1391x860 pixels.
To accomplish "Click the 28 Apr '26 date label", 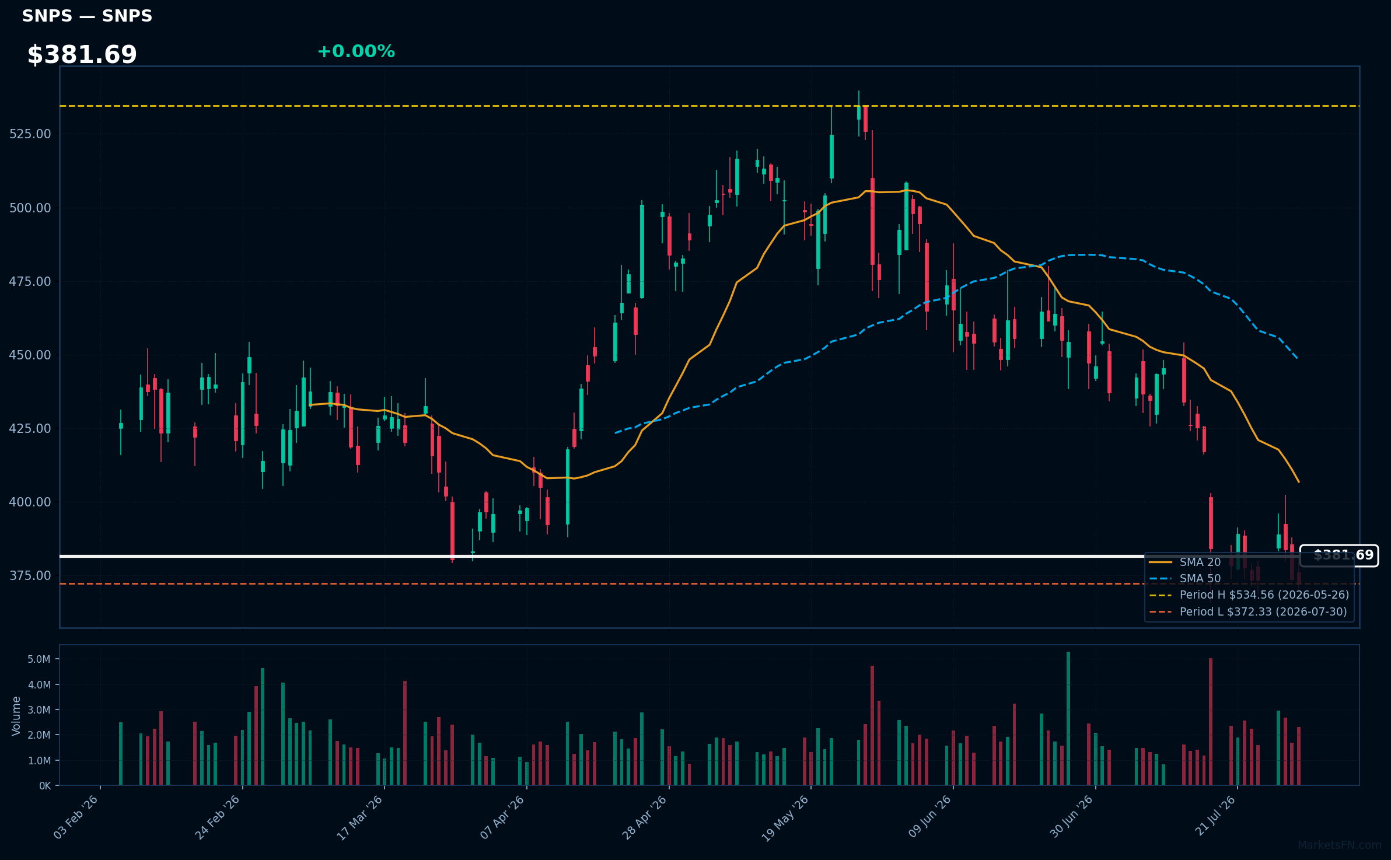I will coord(644,817).
